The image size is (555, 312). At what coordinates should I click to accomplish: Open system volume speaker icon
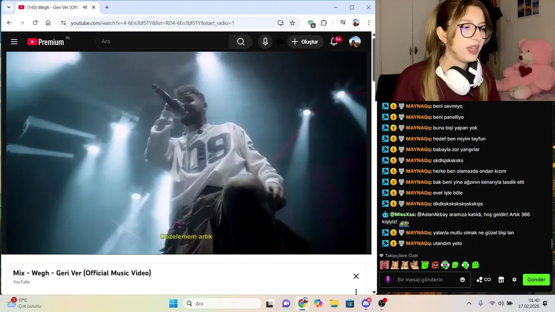501,303
